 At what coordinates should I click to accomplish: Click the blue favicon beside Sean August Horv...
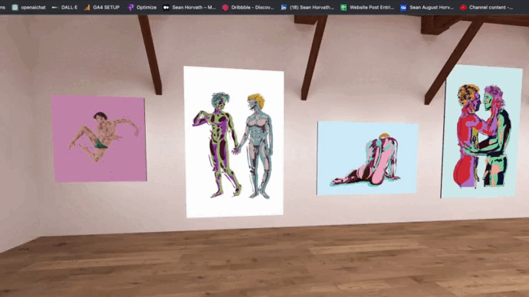tap(403, 8)
